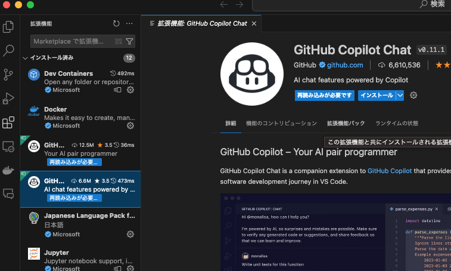Click reload button on GitHub Copilot item
The height and width of the screenshot is (271, 451).
(x=74, y=162)
